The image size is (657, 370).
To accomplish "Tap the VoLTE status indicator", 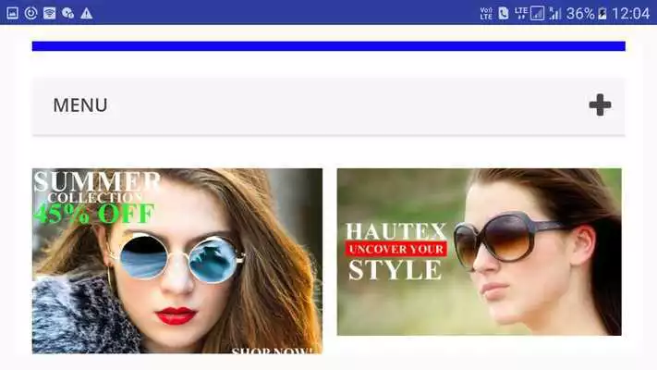I will [486, 14].
